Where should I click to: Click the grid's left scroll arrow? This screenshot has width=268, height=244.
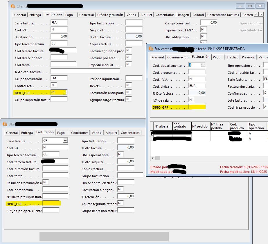(x=152, y=158)
